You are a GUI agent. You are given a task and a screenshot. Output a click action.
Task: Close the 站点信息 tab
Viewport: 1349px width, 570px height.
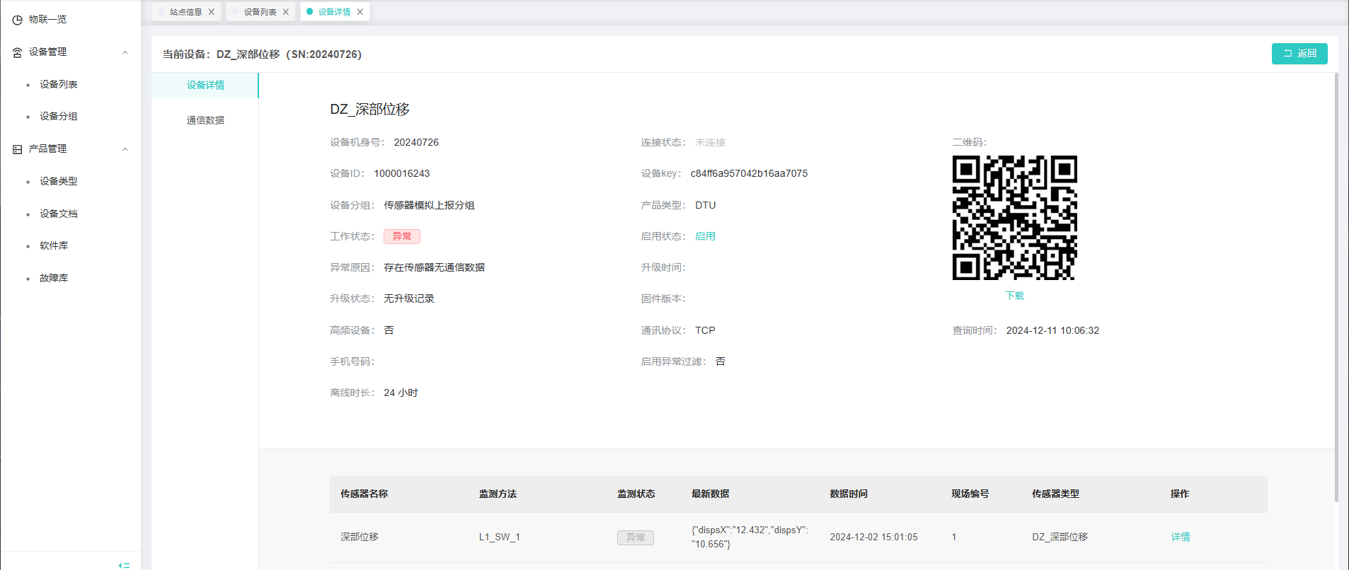click(x=212, y=12)
